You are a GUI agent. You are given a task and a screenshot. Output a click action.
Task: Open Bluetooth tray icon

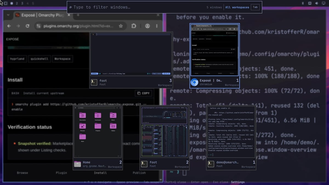303,3
